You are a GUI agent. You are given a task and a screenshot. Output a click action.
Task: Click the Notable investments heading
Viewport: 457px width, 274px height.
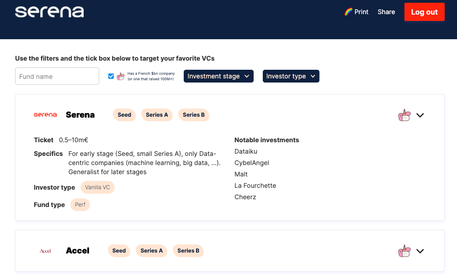click(x=267, y=140)
